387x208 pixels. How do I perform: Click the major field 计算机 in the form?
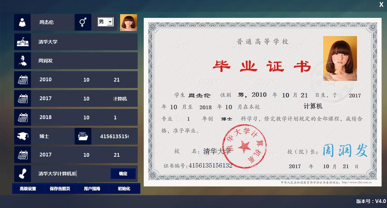pos(120,99)
